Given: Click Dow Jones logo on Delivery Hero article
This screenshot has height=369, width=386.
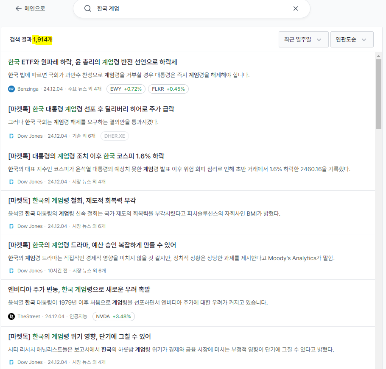Looking at the screenshot, I should [x=11, y=136].
